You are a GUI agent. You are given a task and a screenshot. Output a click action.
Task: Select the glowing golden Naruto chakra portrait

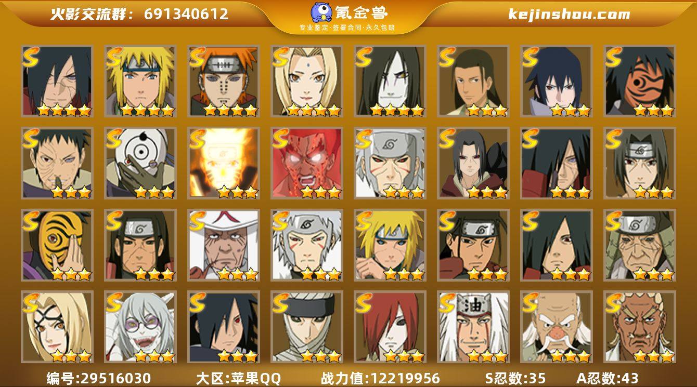point(223,163)
